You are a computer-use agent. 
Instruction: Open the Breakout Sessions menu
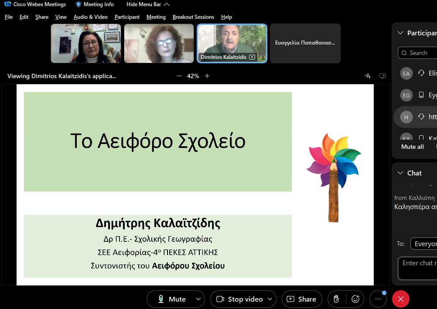[x=193, y=17]
